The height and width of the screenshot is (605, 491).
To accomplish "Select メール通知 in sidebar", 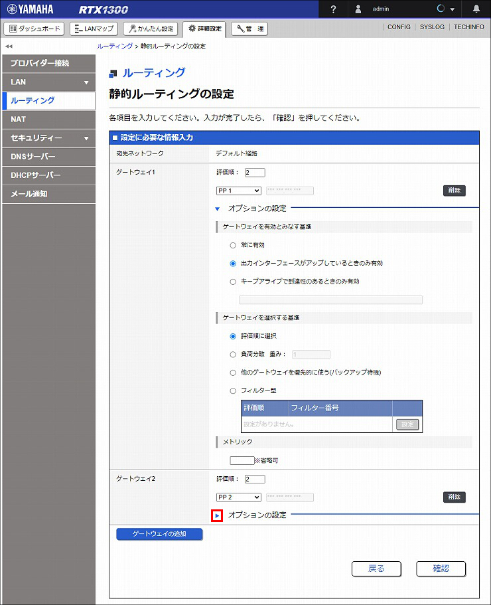I will click(48, 194).
